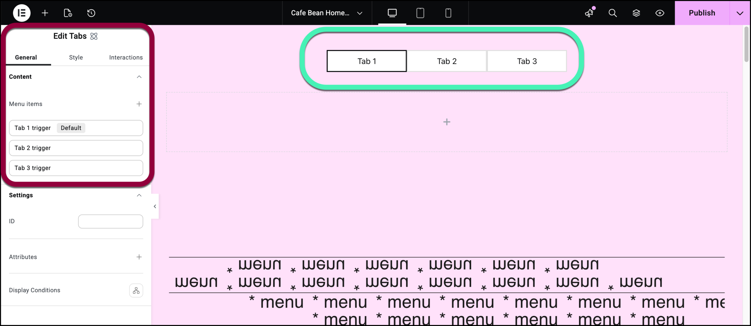
Task: Expand the Publish options arrow
Action: tap(740, 13)
